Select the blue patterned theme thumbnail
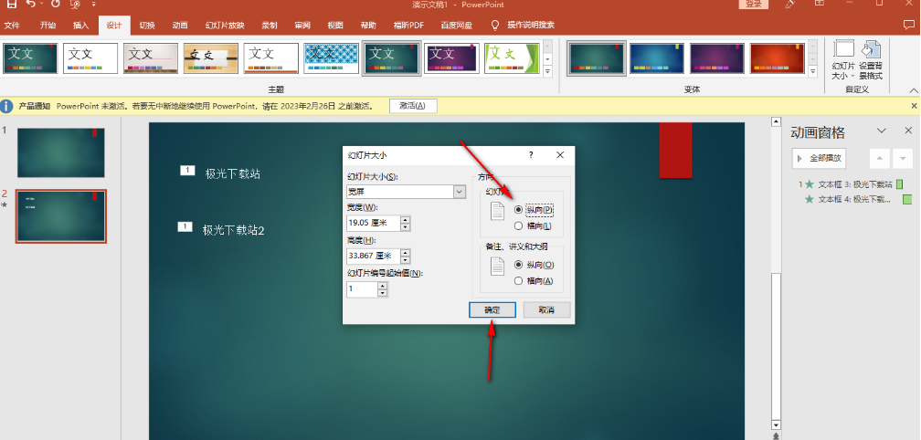Viewport: 921px width, 440px height. (332, 58)
